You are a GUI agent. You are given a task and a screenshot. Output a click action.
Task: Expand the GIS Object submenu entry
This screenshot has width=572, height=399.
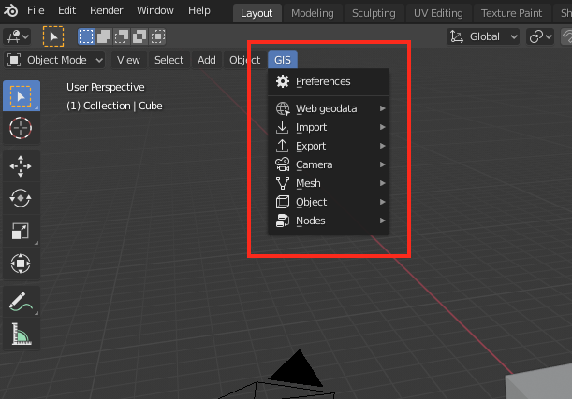pos(329,202)
